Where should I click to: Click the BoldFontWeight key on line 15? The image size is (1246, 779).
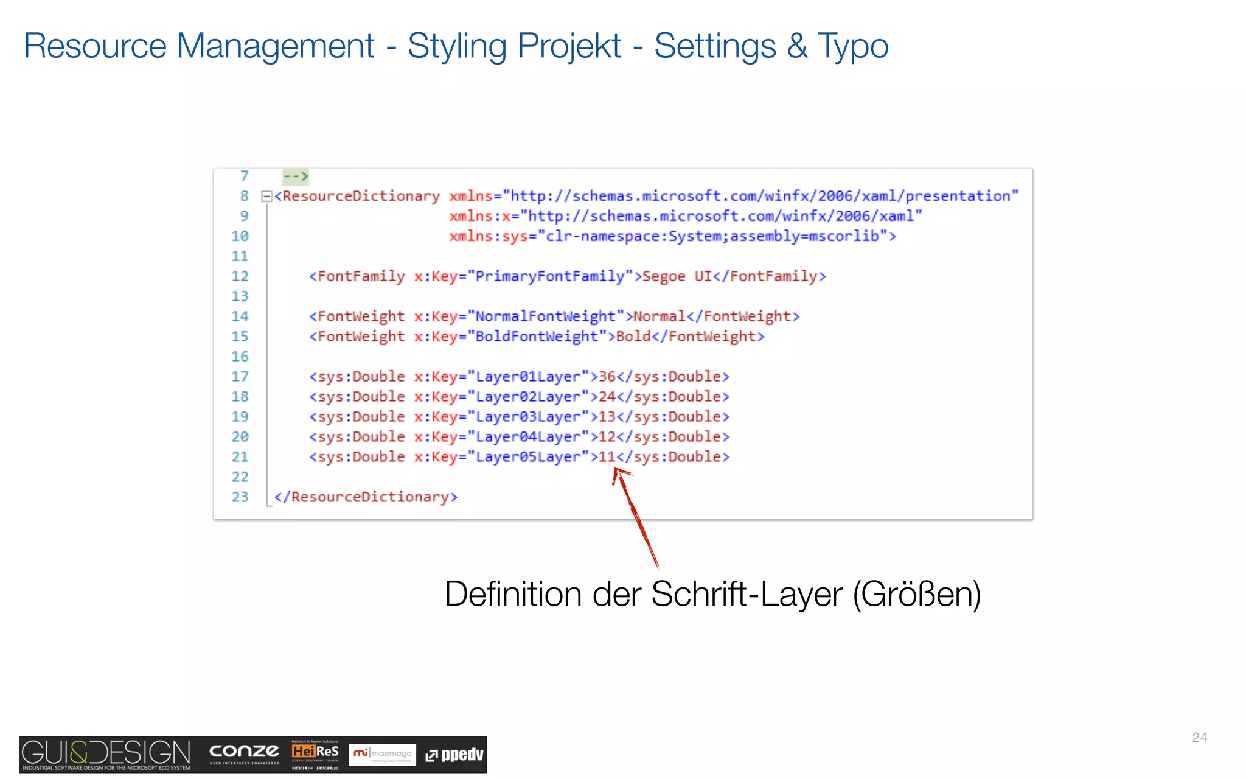[x=537, y=337]
